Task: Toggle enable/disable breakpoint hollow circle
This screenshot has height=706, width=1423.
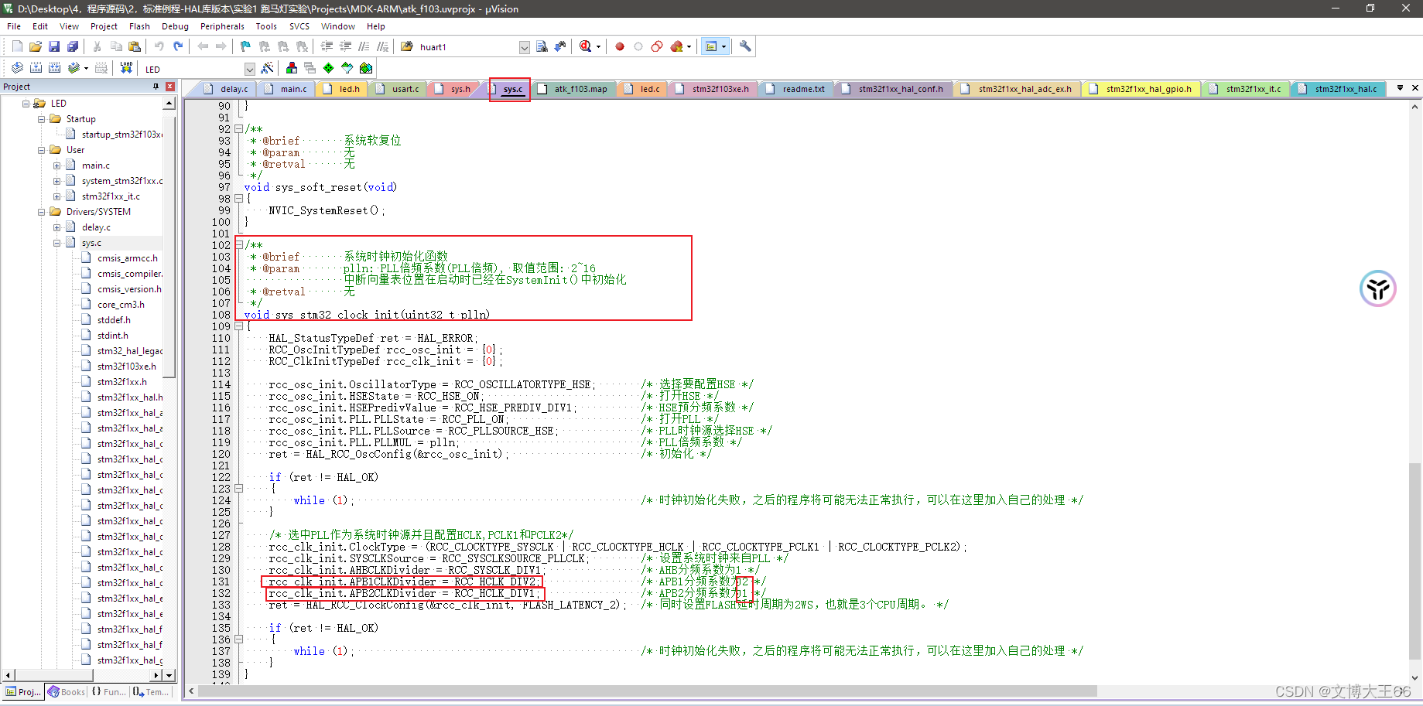Action: 638,46
